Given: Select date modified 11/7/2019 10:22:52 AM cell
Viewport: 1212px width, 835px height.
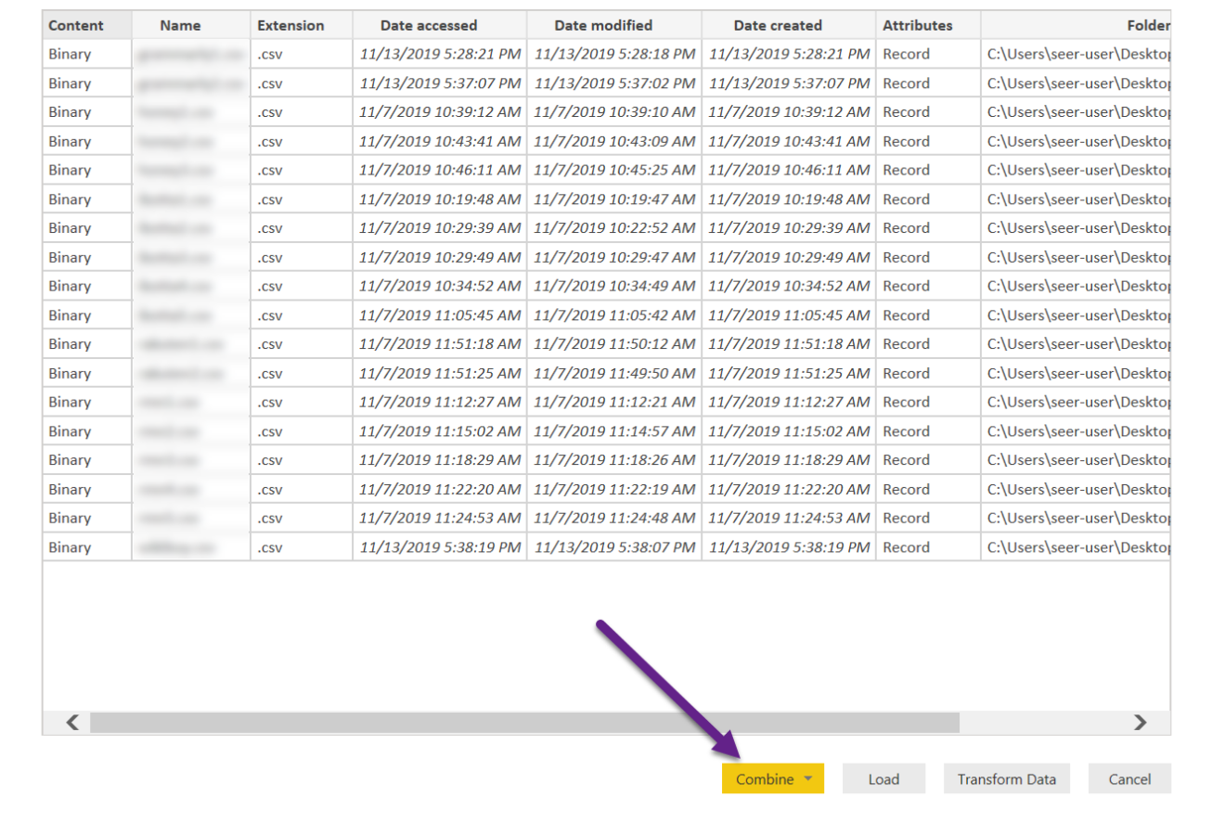Looking at the screenshot, I should 614,228.
